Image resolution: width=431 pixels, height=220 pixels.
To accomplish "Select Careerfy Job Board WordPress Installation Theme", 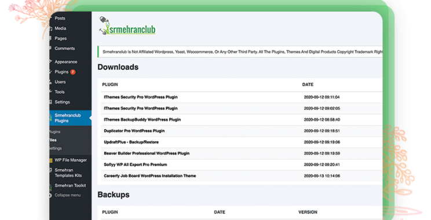I will pos(242,176).
